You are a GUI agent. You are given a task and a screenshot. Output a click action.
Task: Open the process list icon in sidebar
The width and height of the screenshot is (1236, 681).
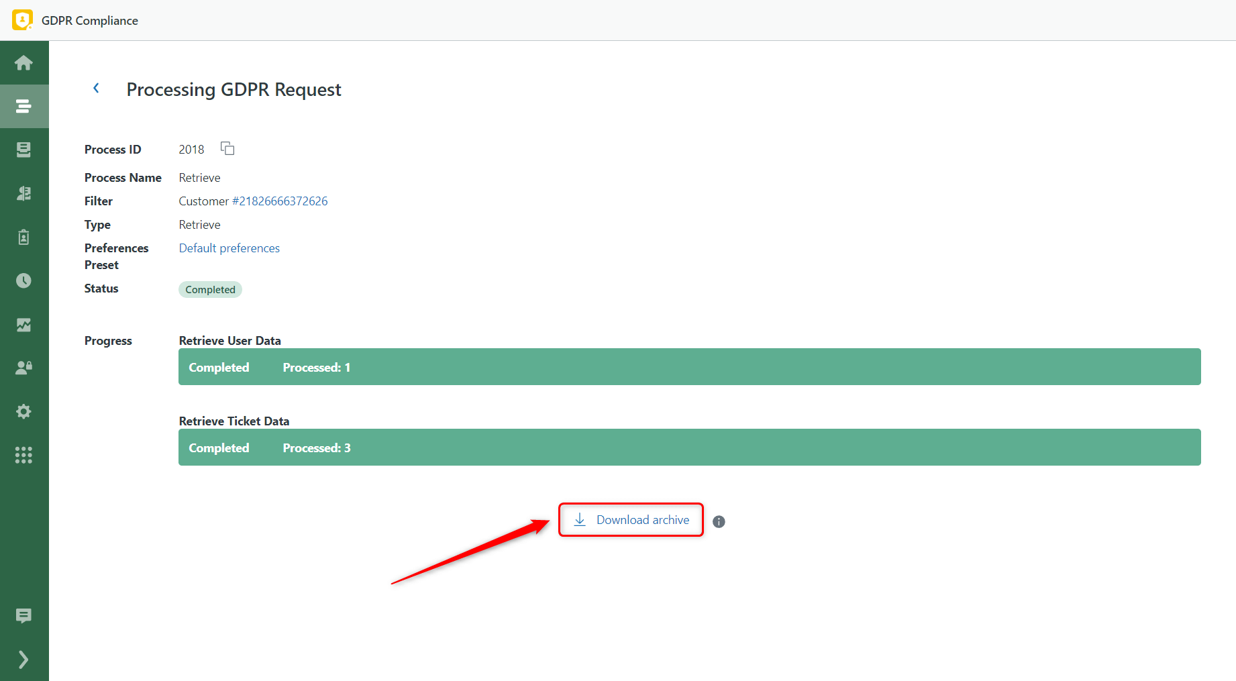point(23,106)
